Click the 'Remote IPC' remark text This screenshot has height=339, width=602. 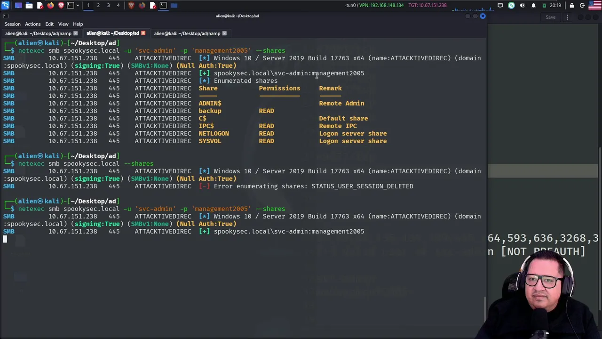pos(338,126)
